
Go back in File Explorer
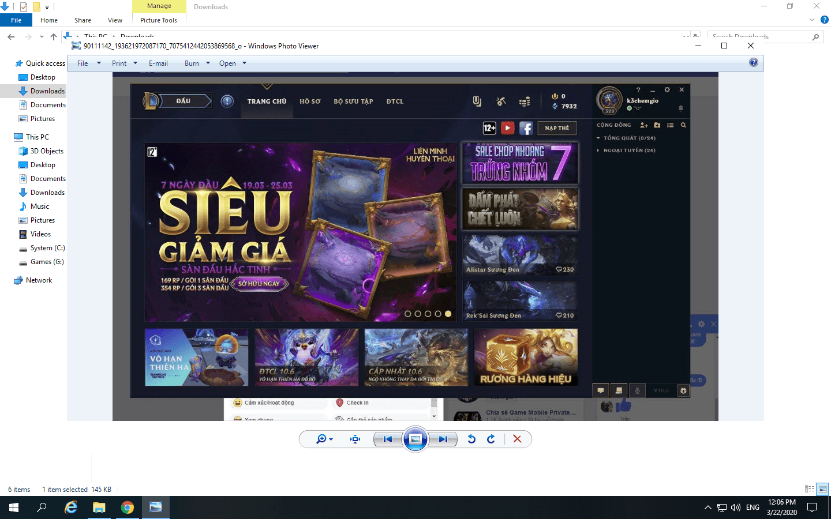tap(11, 37)
